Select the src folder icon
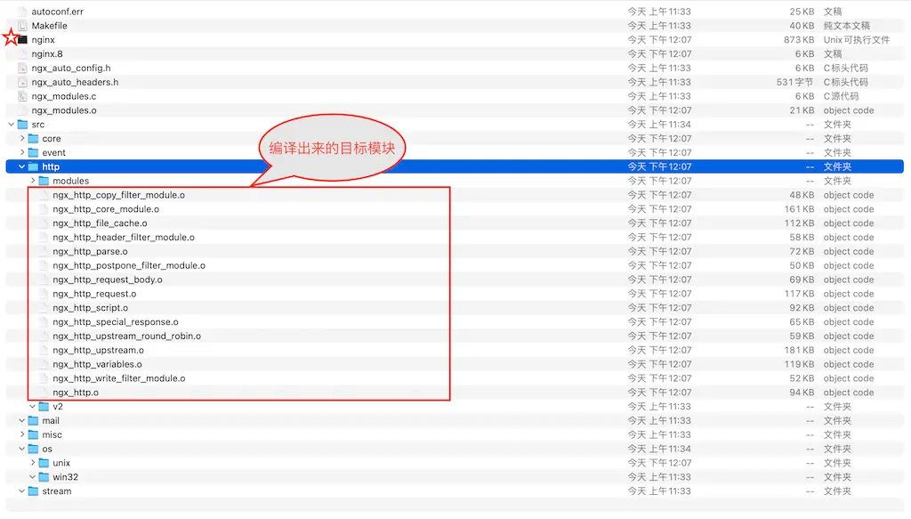 [23, 125]
